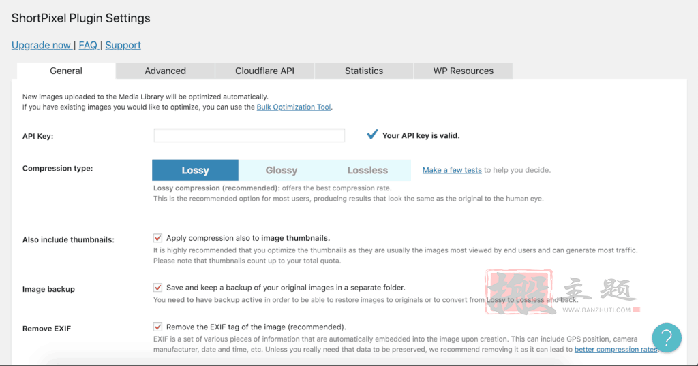Select Lossless compression type
The height and width of the screenshot is (366, 698).
tap(367, 170)
